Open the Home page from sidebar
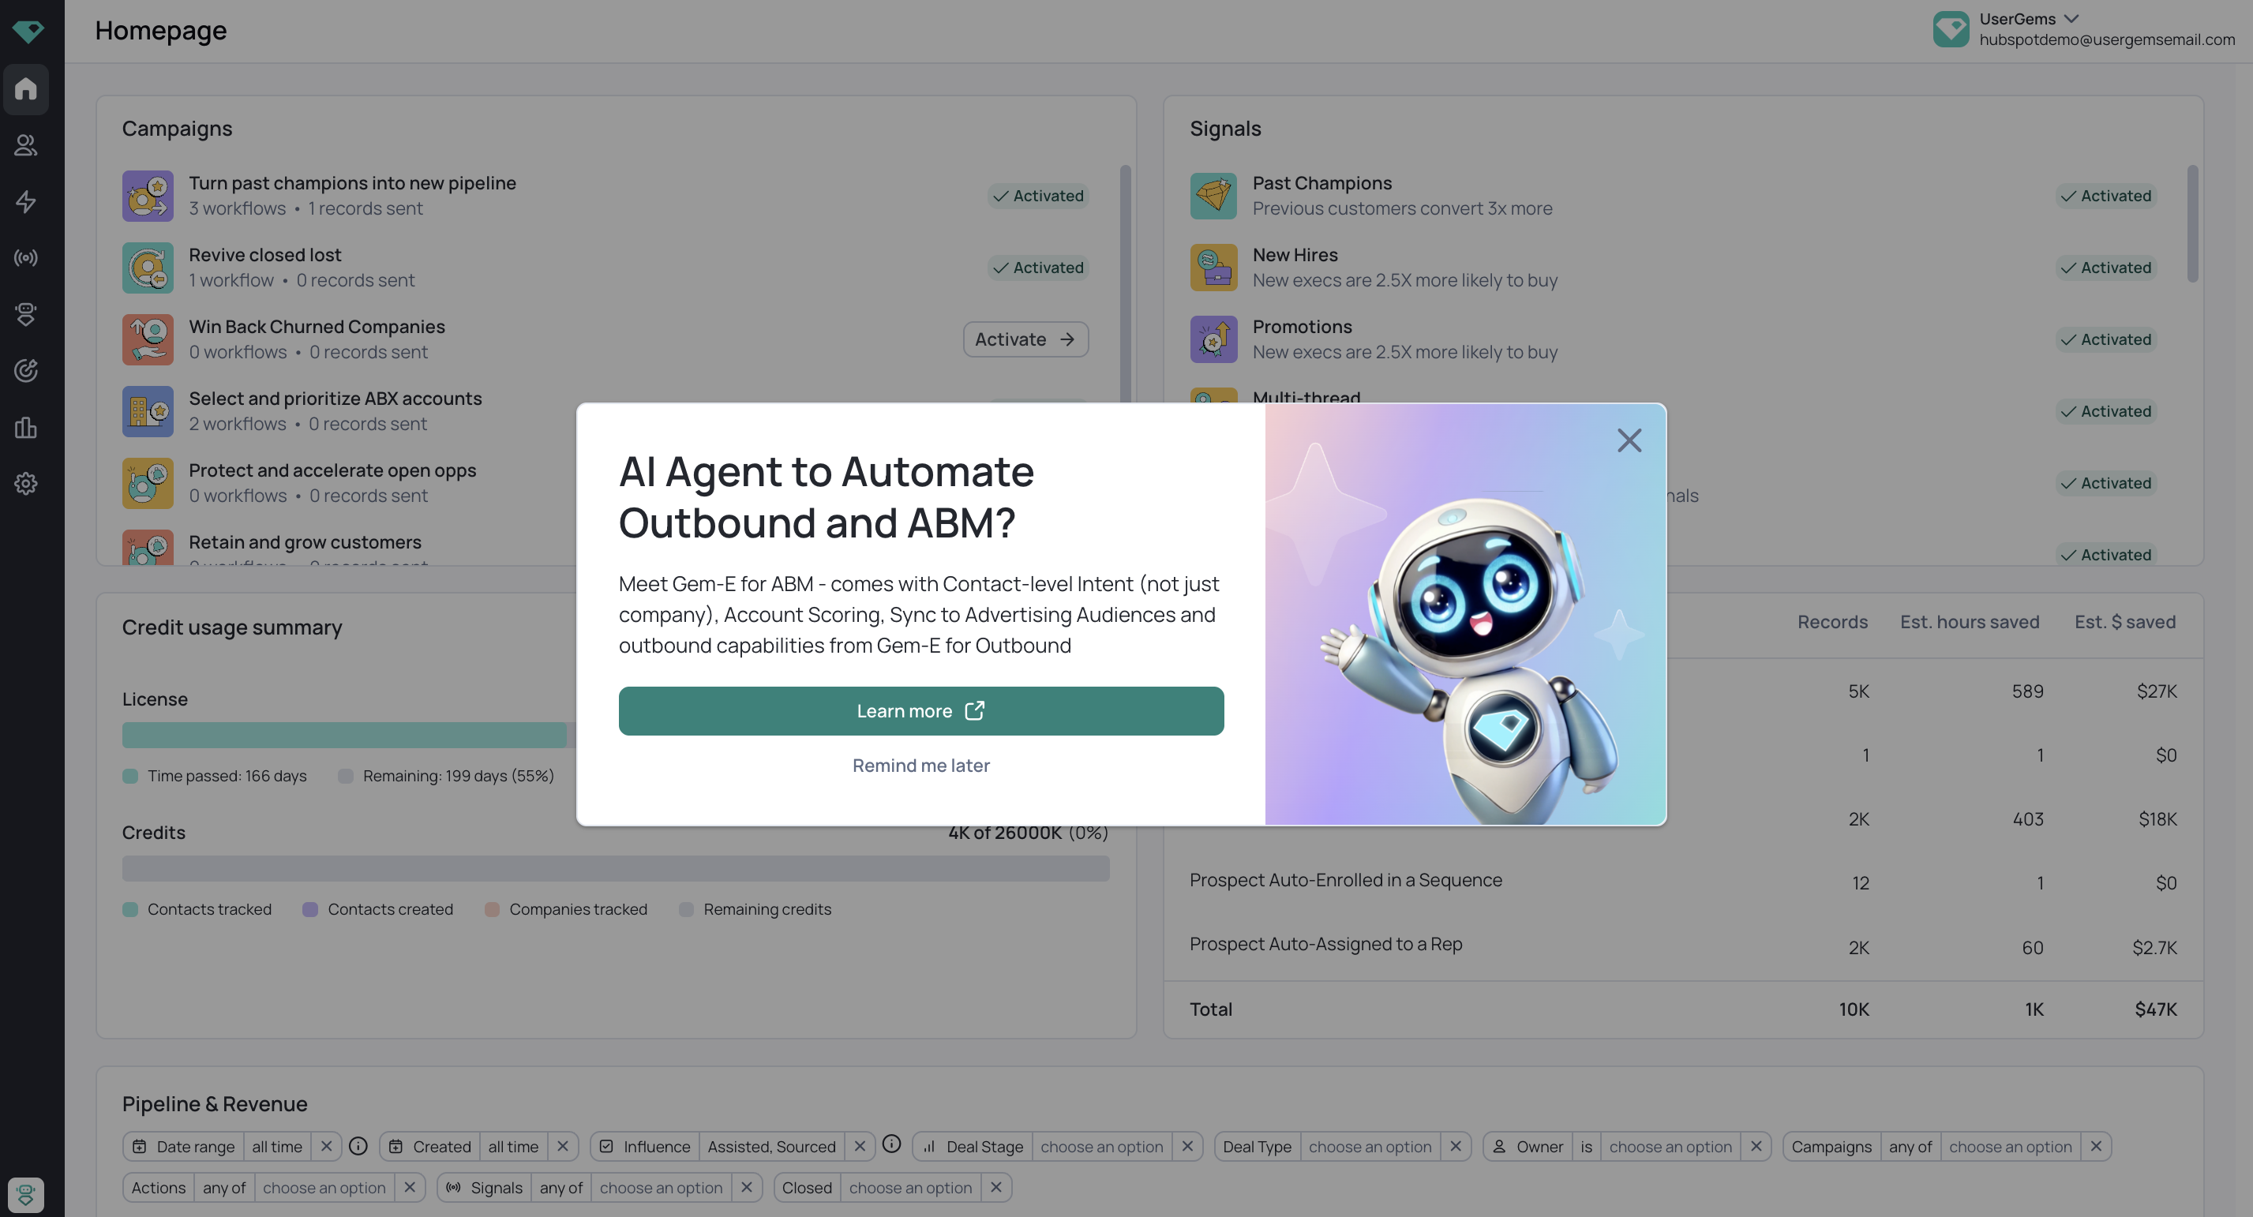 click(26, 88)
